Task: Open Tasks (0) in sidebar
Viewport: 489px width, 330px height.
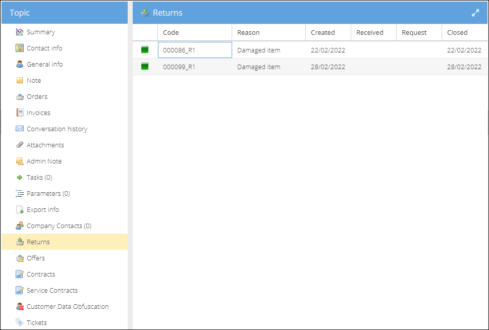Action: click(x=39, y=178)
